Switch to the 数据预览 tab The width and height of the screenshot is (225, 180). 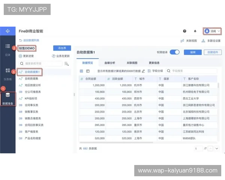click(87, 63)
